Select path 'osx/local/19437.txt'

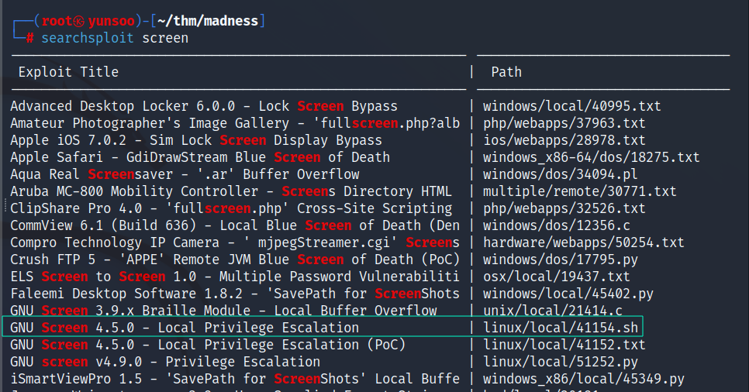[x=557, y=277]
